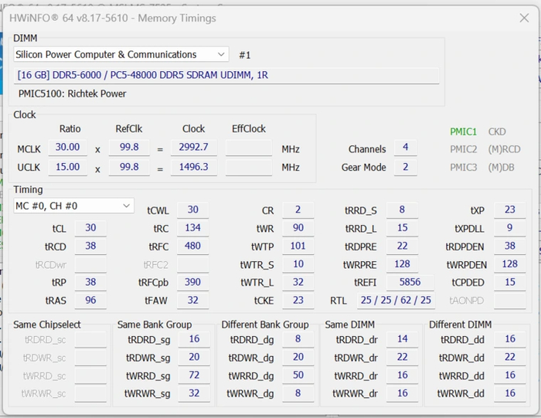Click the PMIC2 label
Screen dimensions: 541x418
point(464,149)
